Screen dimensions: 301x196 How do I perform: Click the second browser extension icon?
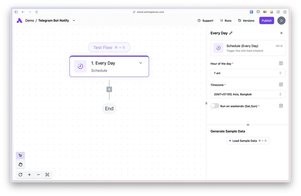coord(258,12)
